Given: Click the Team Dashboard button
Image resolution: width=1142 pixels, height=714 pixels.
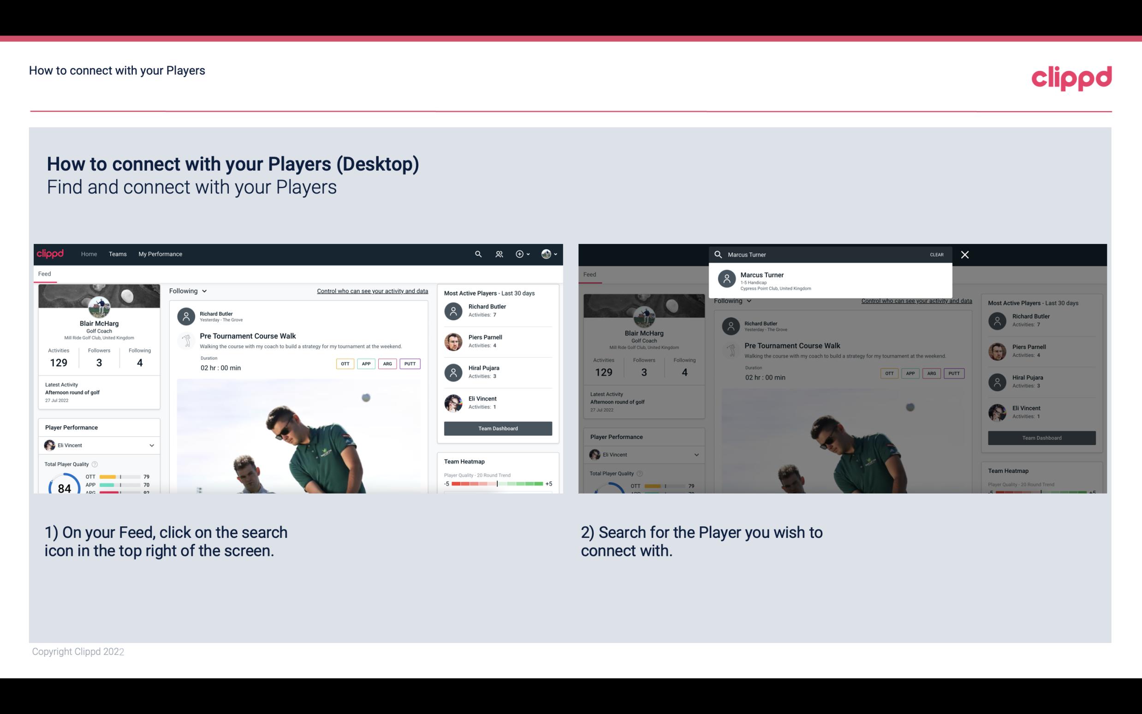Looking at the screenshot, I should click(x=497, y=428).
